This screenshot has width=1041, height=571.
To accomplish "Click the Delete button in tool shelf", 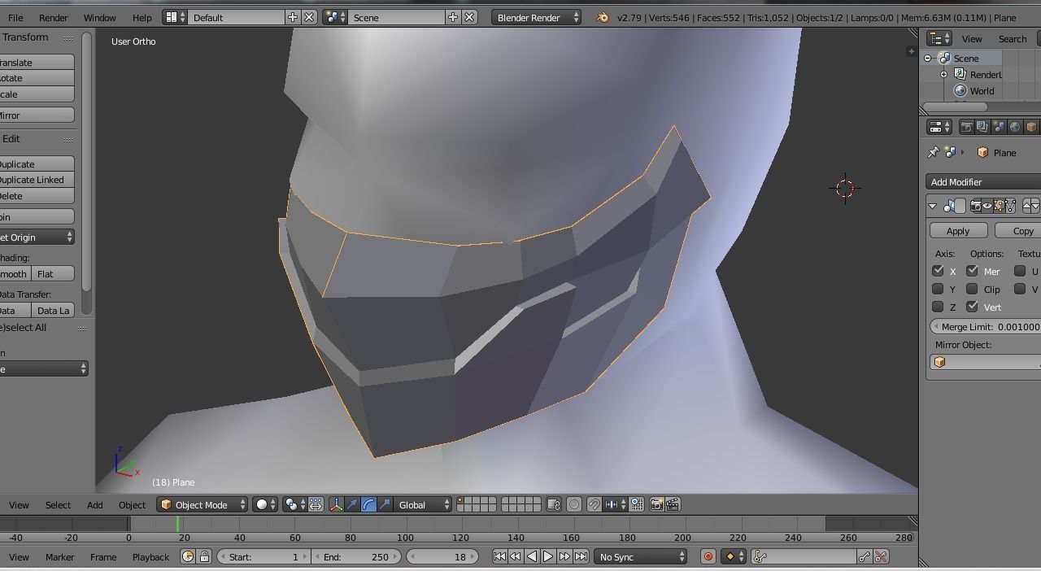I will [37, 196].
